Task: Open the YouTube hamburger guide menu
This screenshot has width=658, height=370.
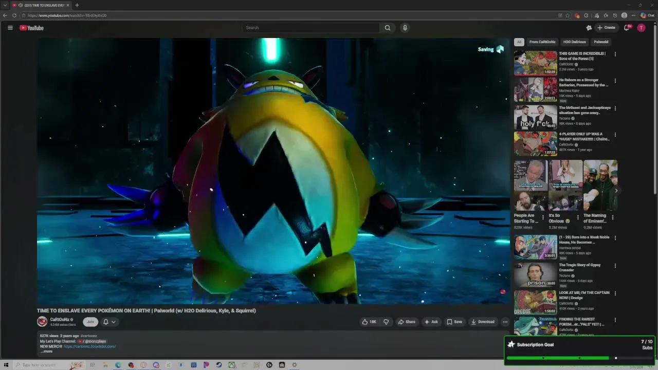Action: coord(10,28)
